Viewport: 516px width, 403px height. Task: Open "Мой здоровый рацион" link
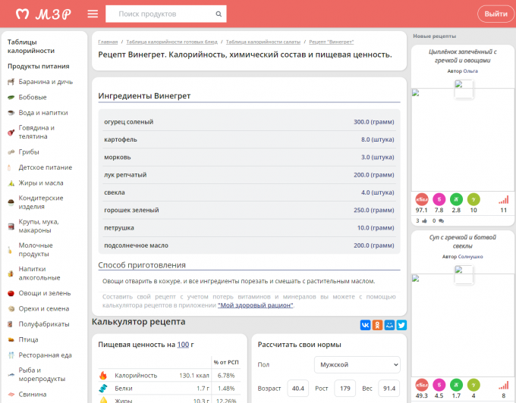click(255, 305)
